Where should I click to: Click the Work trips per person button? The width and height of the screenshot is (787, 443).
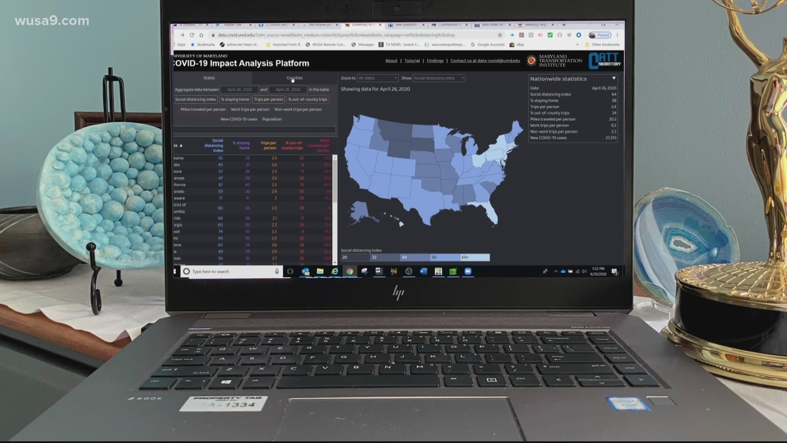tap(250, 109)
